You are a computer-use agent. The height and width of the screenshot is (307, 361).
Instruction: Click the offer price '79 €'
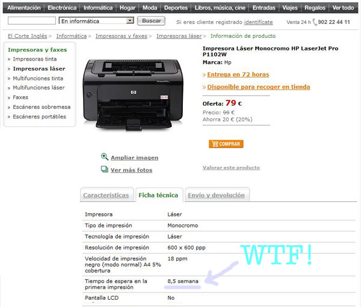point(233,103)
